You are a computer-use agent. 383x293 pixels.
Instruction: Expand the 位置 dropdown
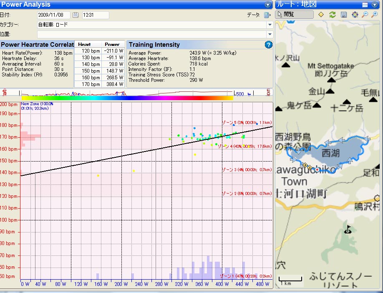(x=270, y=34)
